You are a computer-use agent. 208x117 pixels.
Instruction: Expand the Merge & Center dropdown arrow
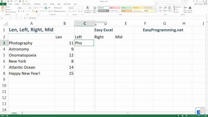pos(67,11)
